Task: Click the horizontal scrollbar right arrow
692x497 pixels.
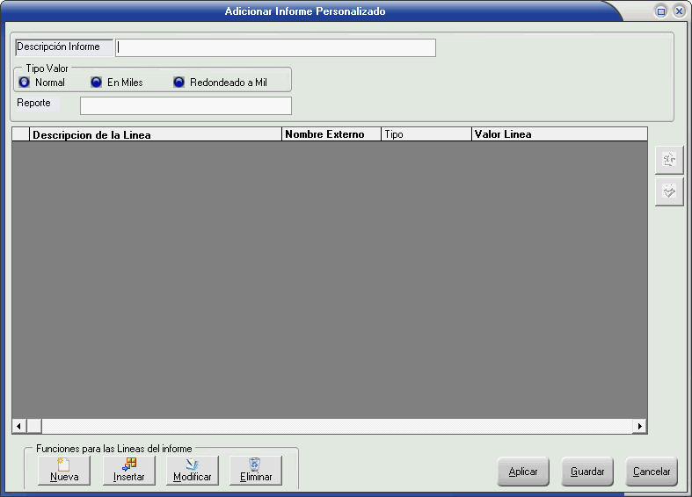Action: coord(640,426)
